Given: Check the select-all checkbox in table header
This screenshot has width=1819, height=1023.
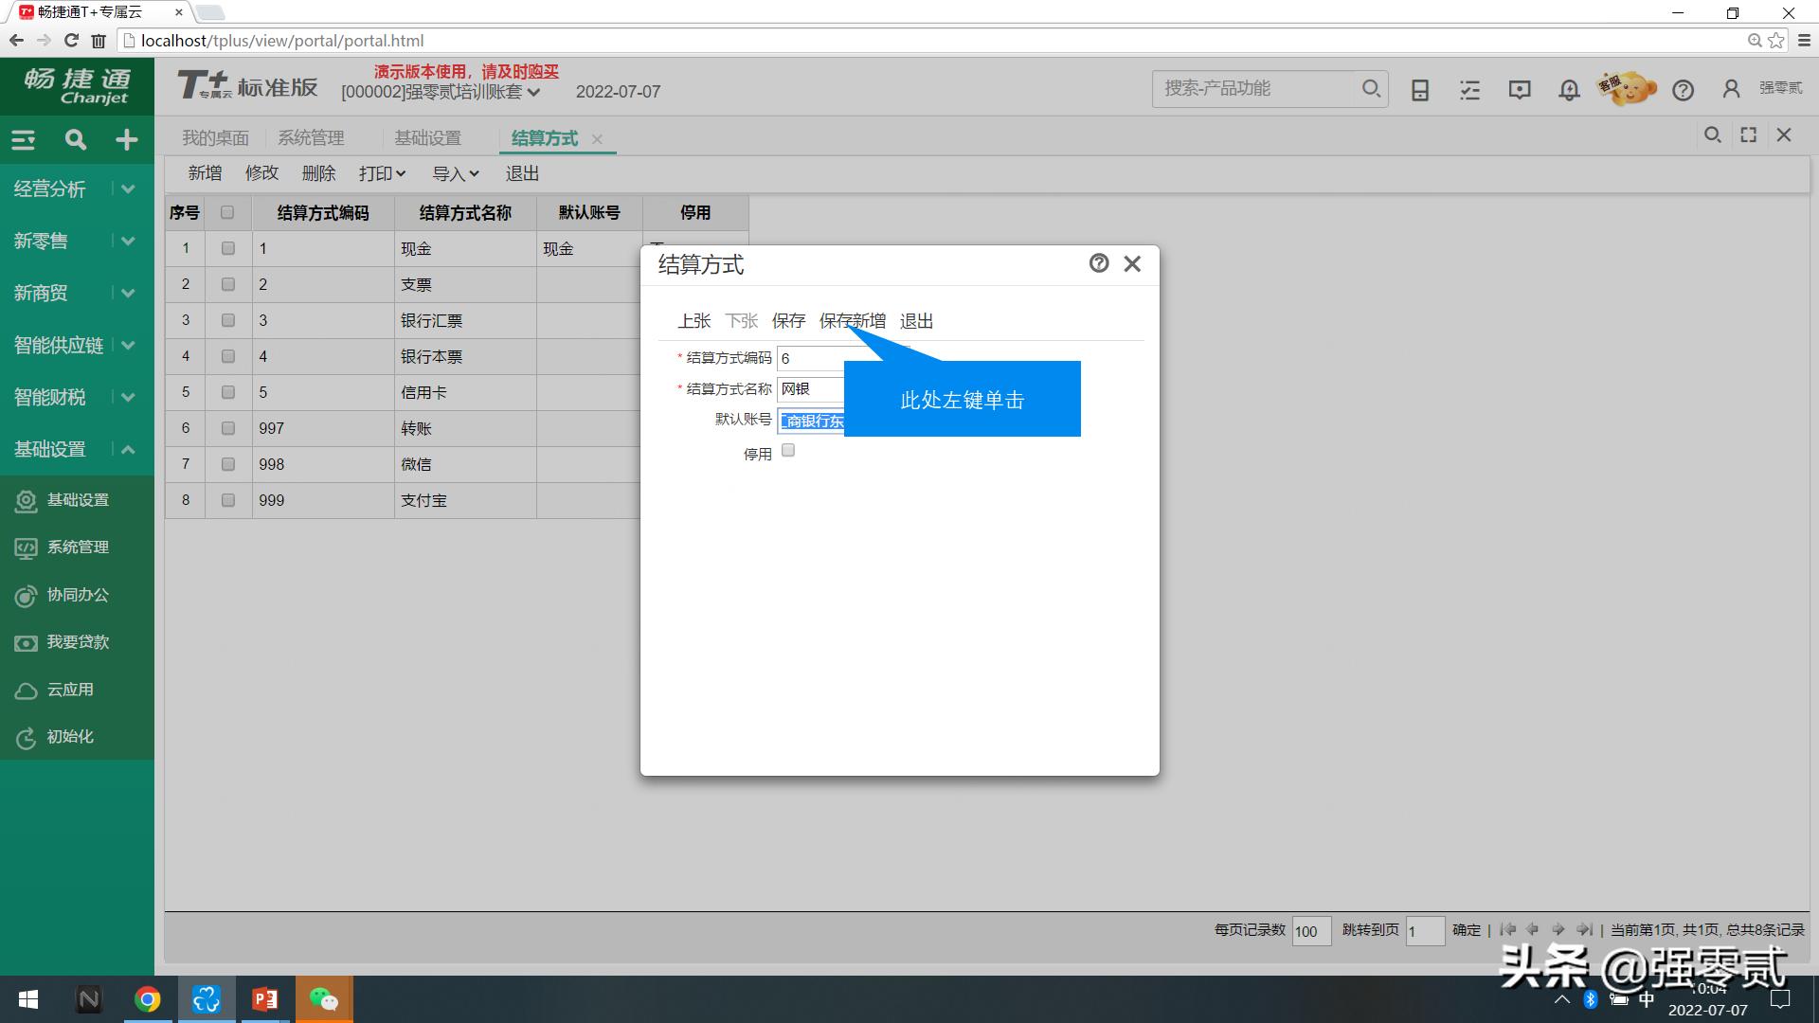Looking at the screenshot, I should pos(227,212).
